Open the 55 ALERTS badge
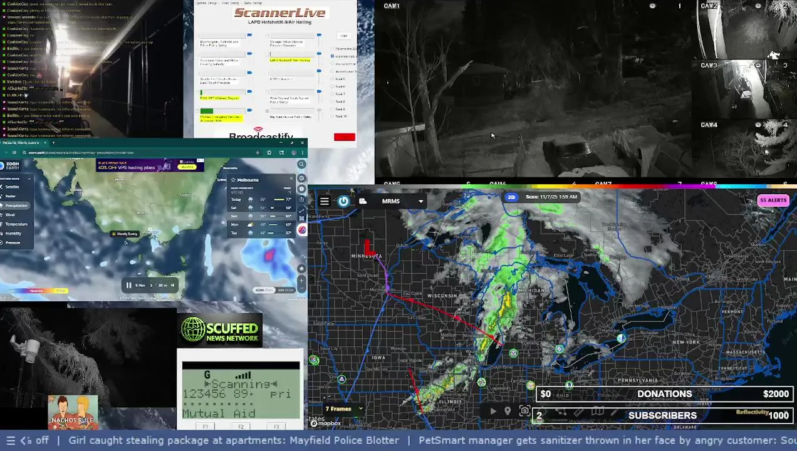Viewport: 797px width, 451px height. coord(773,200)
